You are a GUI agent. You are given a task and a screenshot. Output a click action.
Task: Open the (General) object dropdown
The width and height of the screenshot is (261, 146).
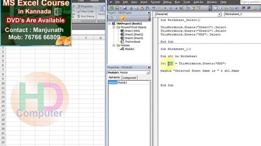[219, 14]
